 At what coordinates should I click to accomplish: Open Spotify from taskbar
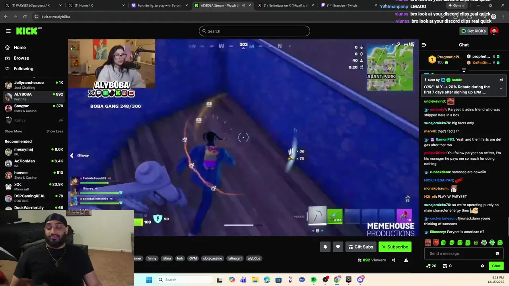click(x=313, y=280)
